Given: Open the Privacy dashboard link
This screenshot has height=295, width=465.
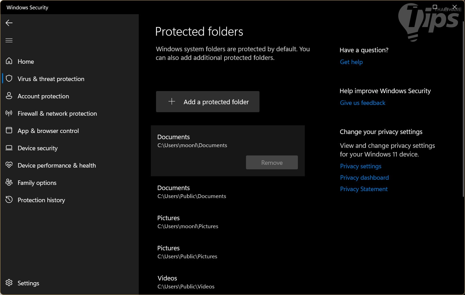Looking at the screenshot, I should (364, 178).
